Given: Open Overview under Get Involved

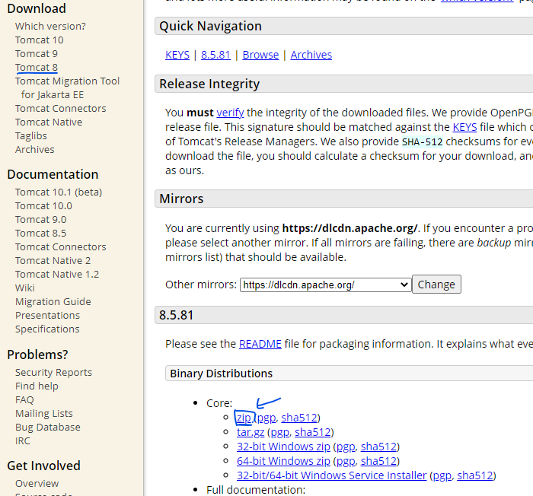Looking at the screenshot, I should (x=37, y=483).
